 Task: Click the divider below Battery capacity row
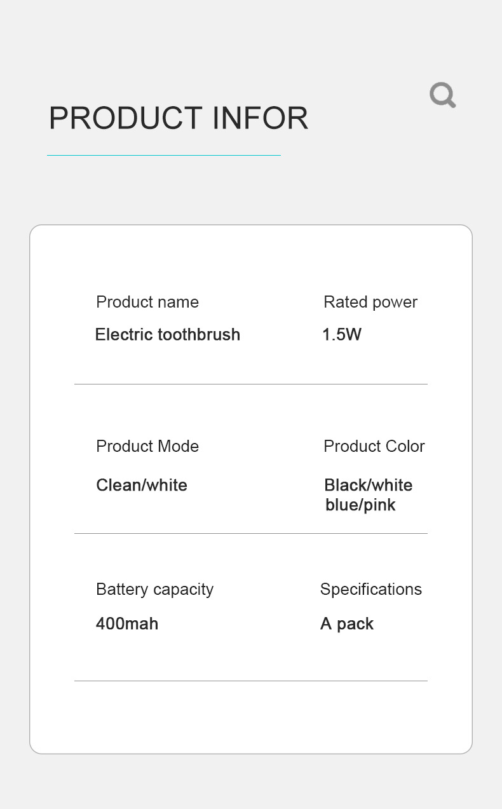point(251,681)
